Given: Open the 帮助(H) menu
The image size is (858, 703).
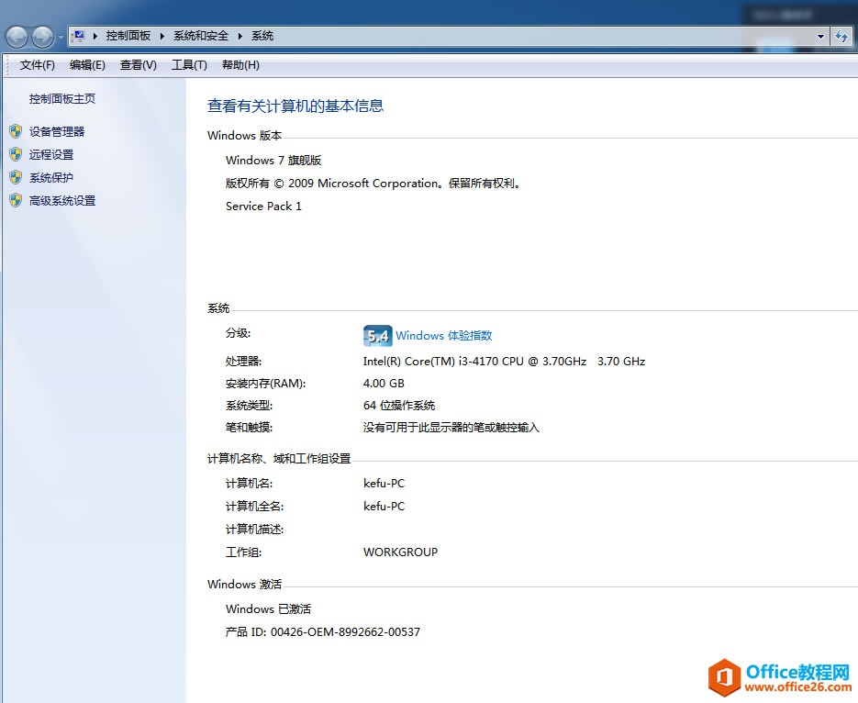Looking at the screenshot, I should (x=240, y=65).
